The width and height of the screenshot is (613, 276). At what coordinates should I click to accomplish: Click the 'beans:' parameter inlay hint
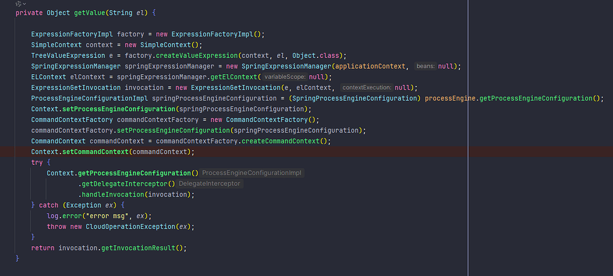[426, 66]
